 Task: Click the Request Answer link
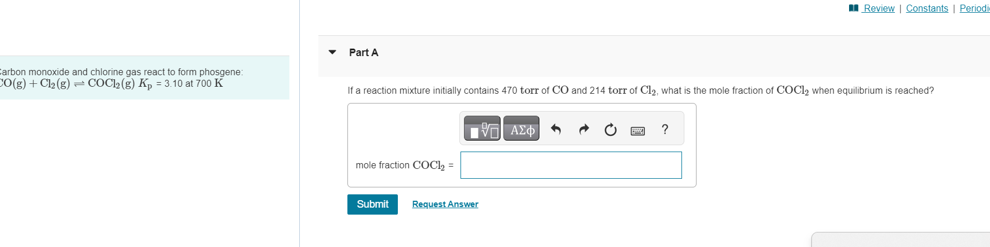pos(445,204)
